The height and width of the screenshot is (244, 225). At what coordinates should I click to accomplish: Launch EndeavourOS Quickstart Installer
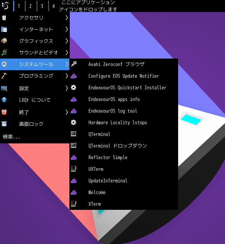(124, 87)
